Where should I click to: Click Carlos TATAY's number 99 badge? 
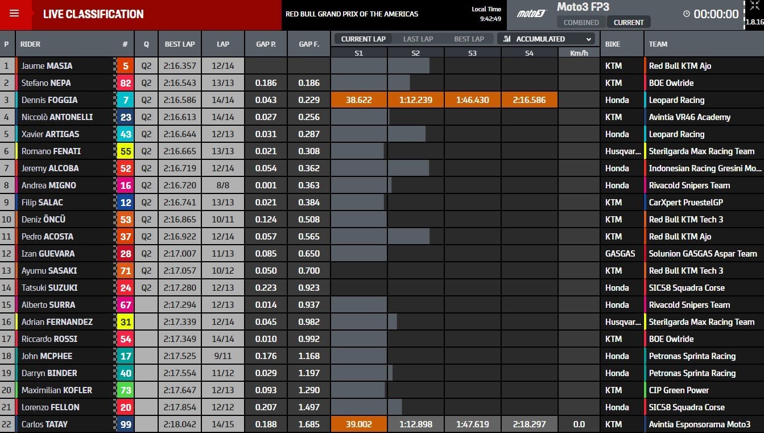tap(125, 424)
